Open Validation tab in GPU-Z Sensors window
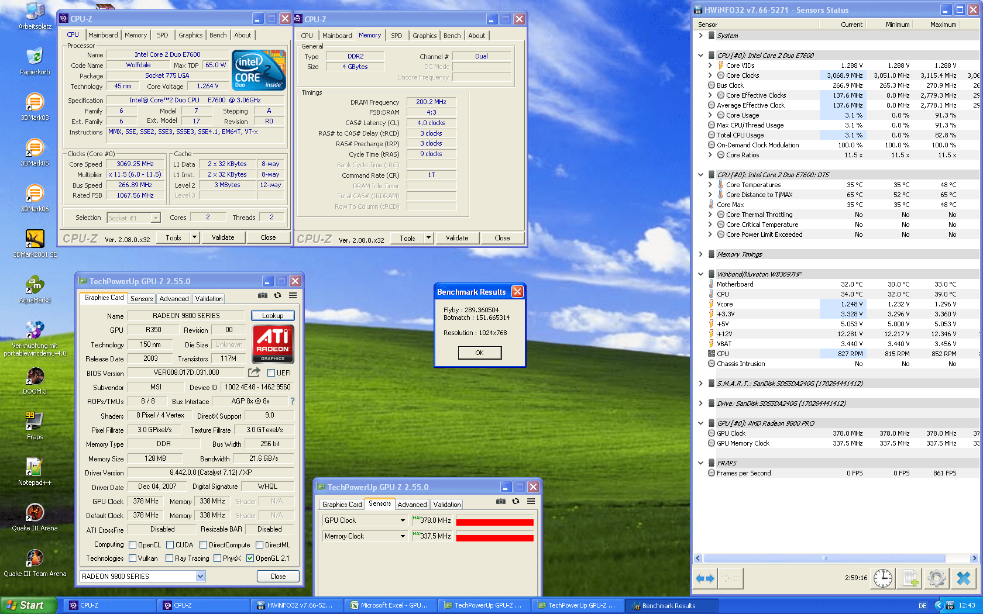The height and width of the screenshot is (614, 983). 447,505
